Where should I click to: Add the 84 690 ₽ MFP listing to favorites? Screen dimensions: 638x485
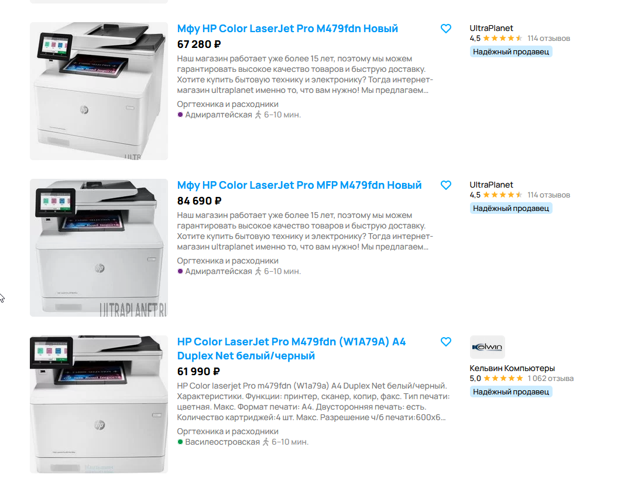(446, 185)
